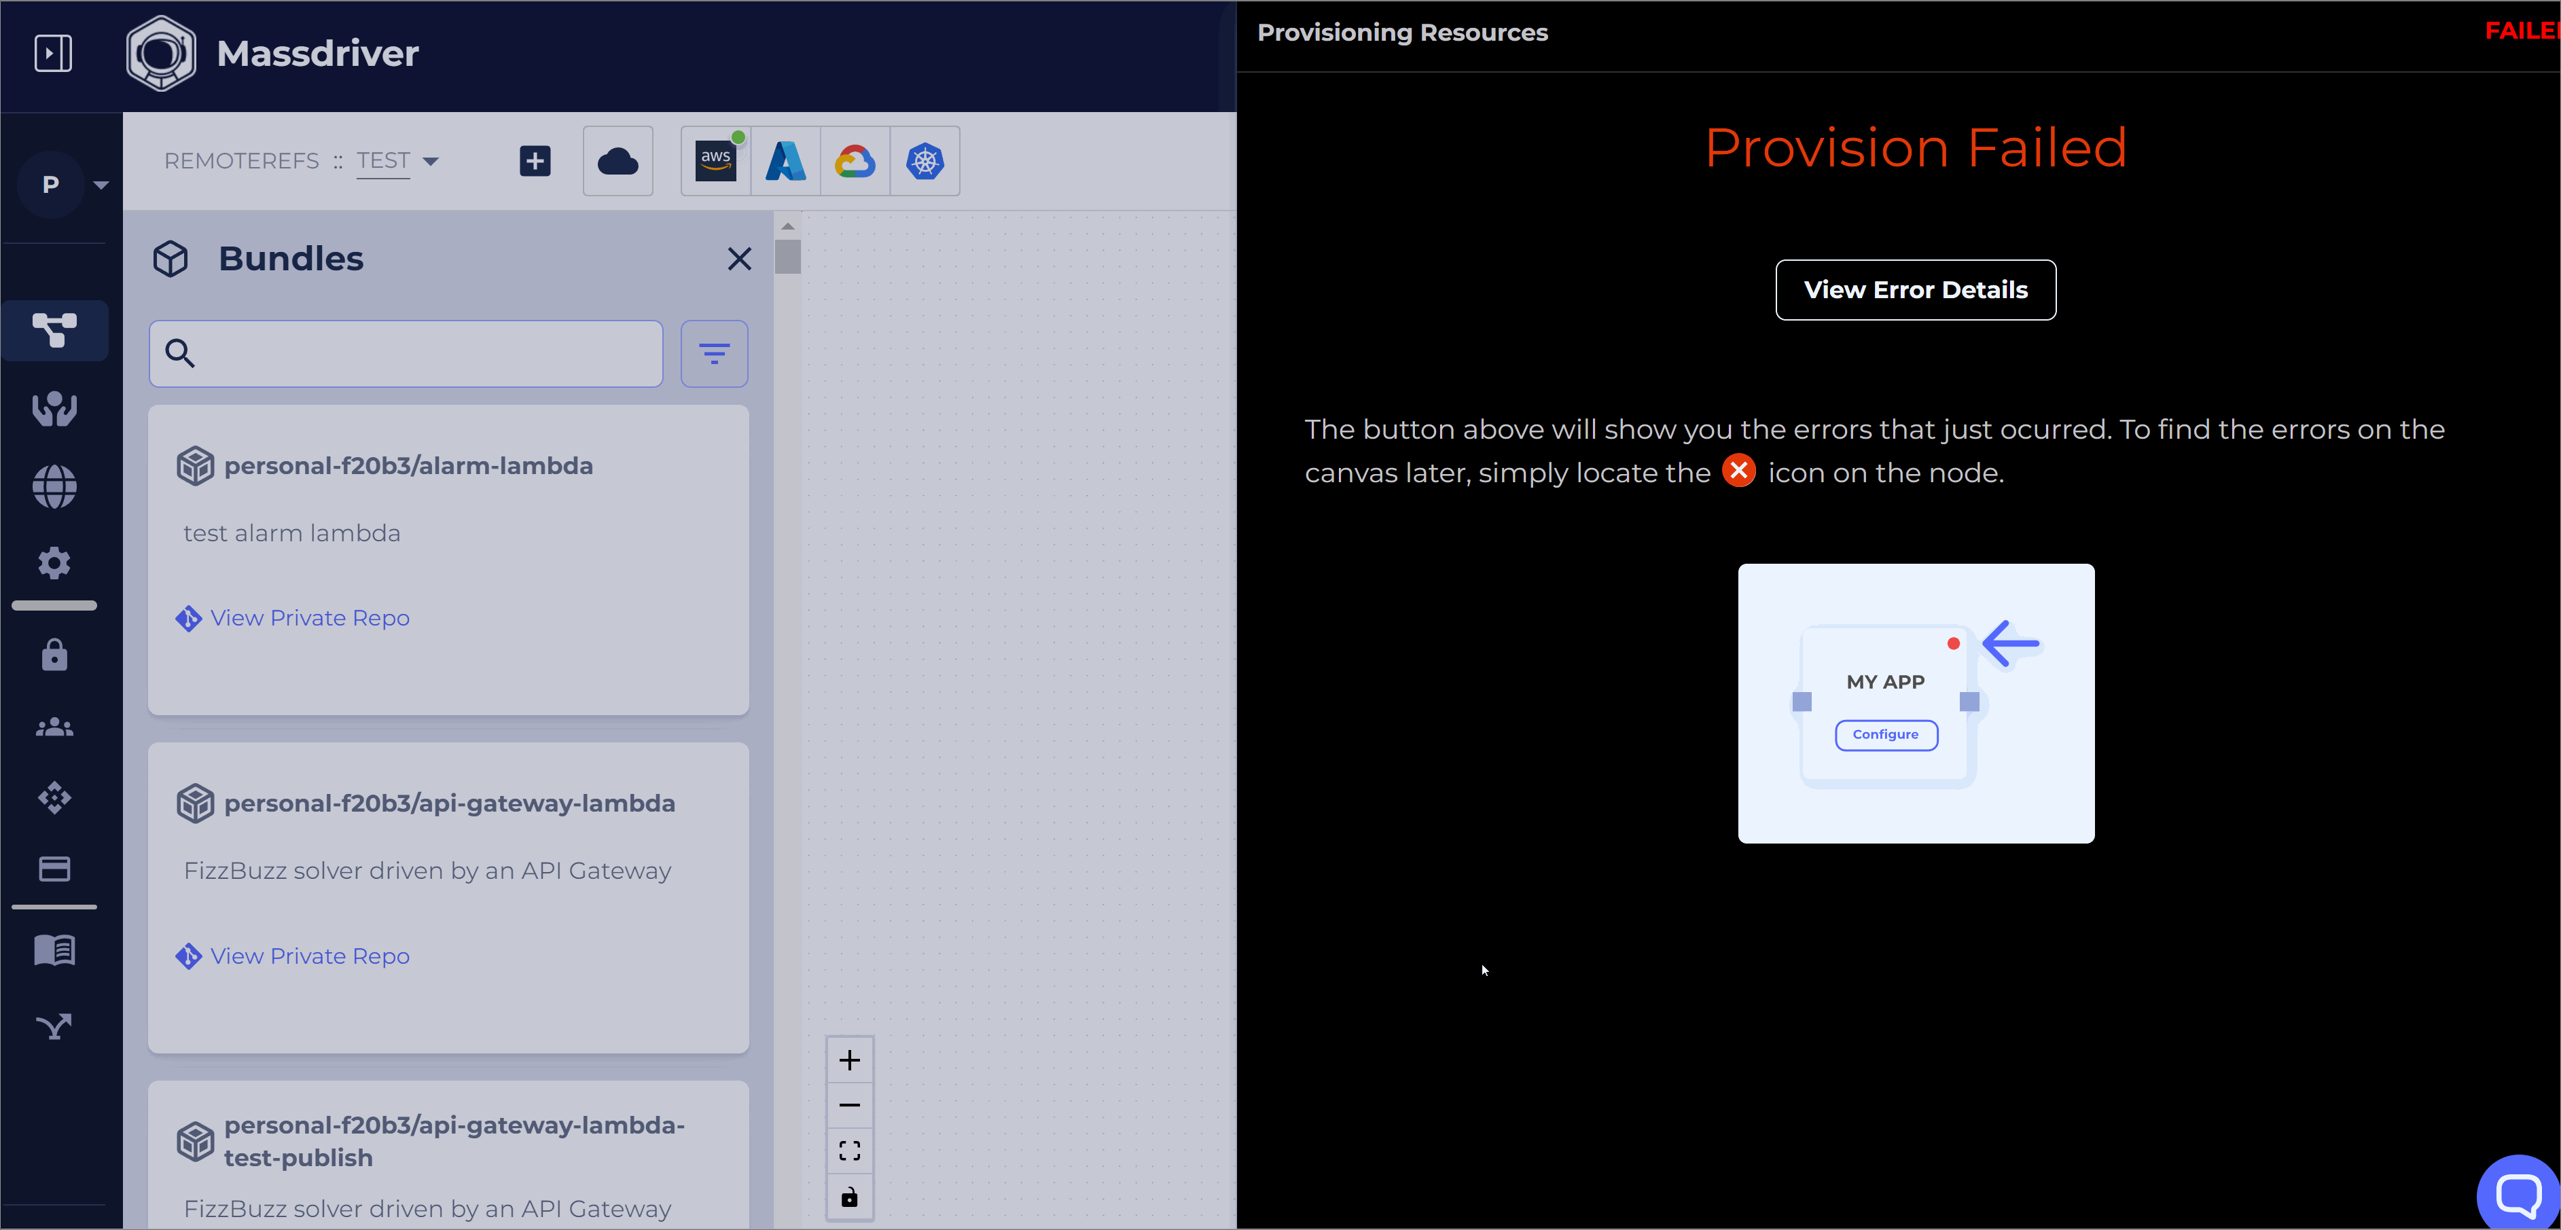
Task: Open the TEST environment dropdown
Action: click(x=397, y=160)
